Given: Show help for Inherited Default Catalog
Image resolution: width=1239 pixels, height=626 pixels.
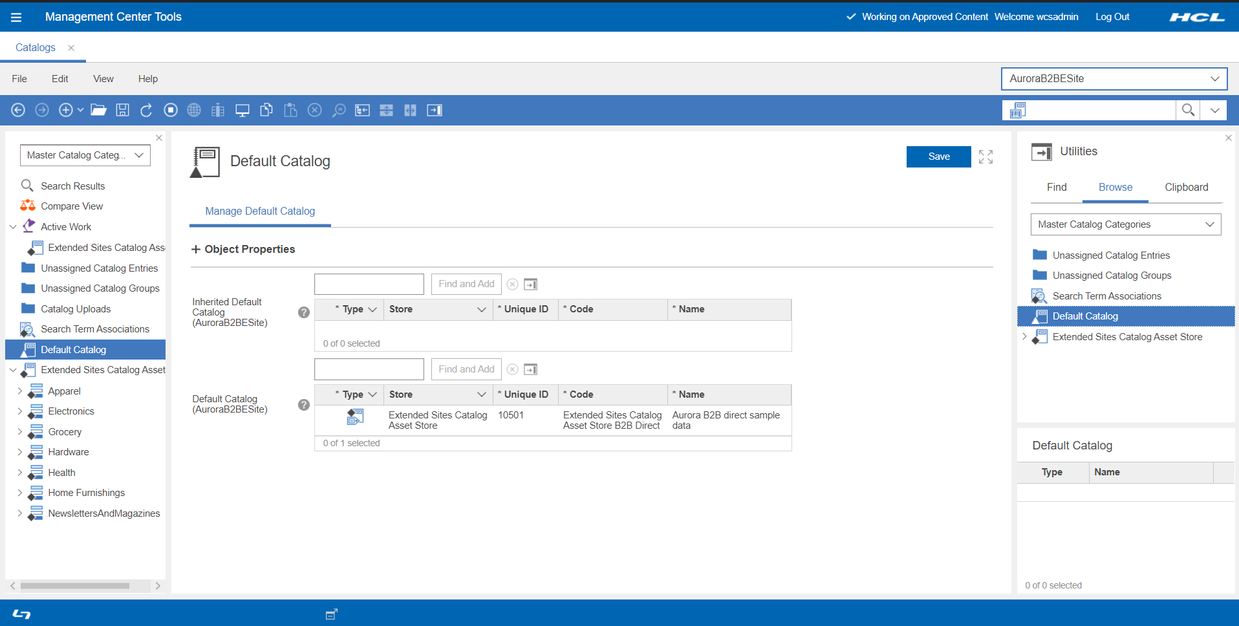Looking at the screenshot, I should tap(304, 312).
